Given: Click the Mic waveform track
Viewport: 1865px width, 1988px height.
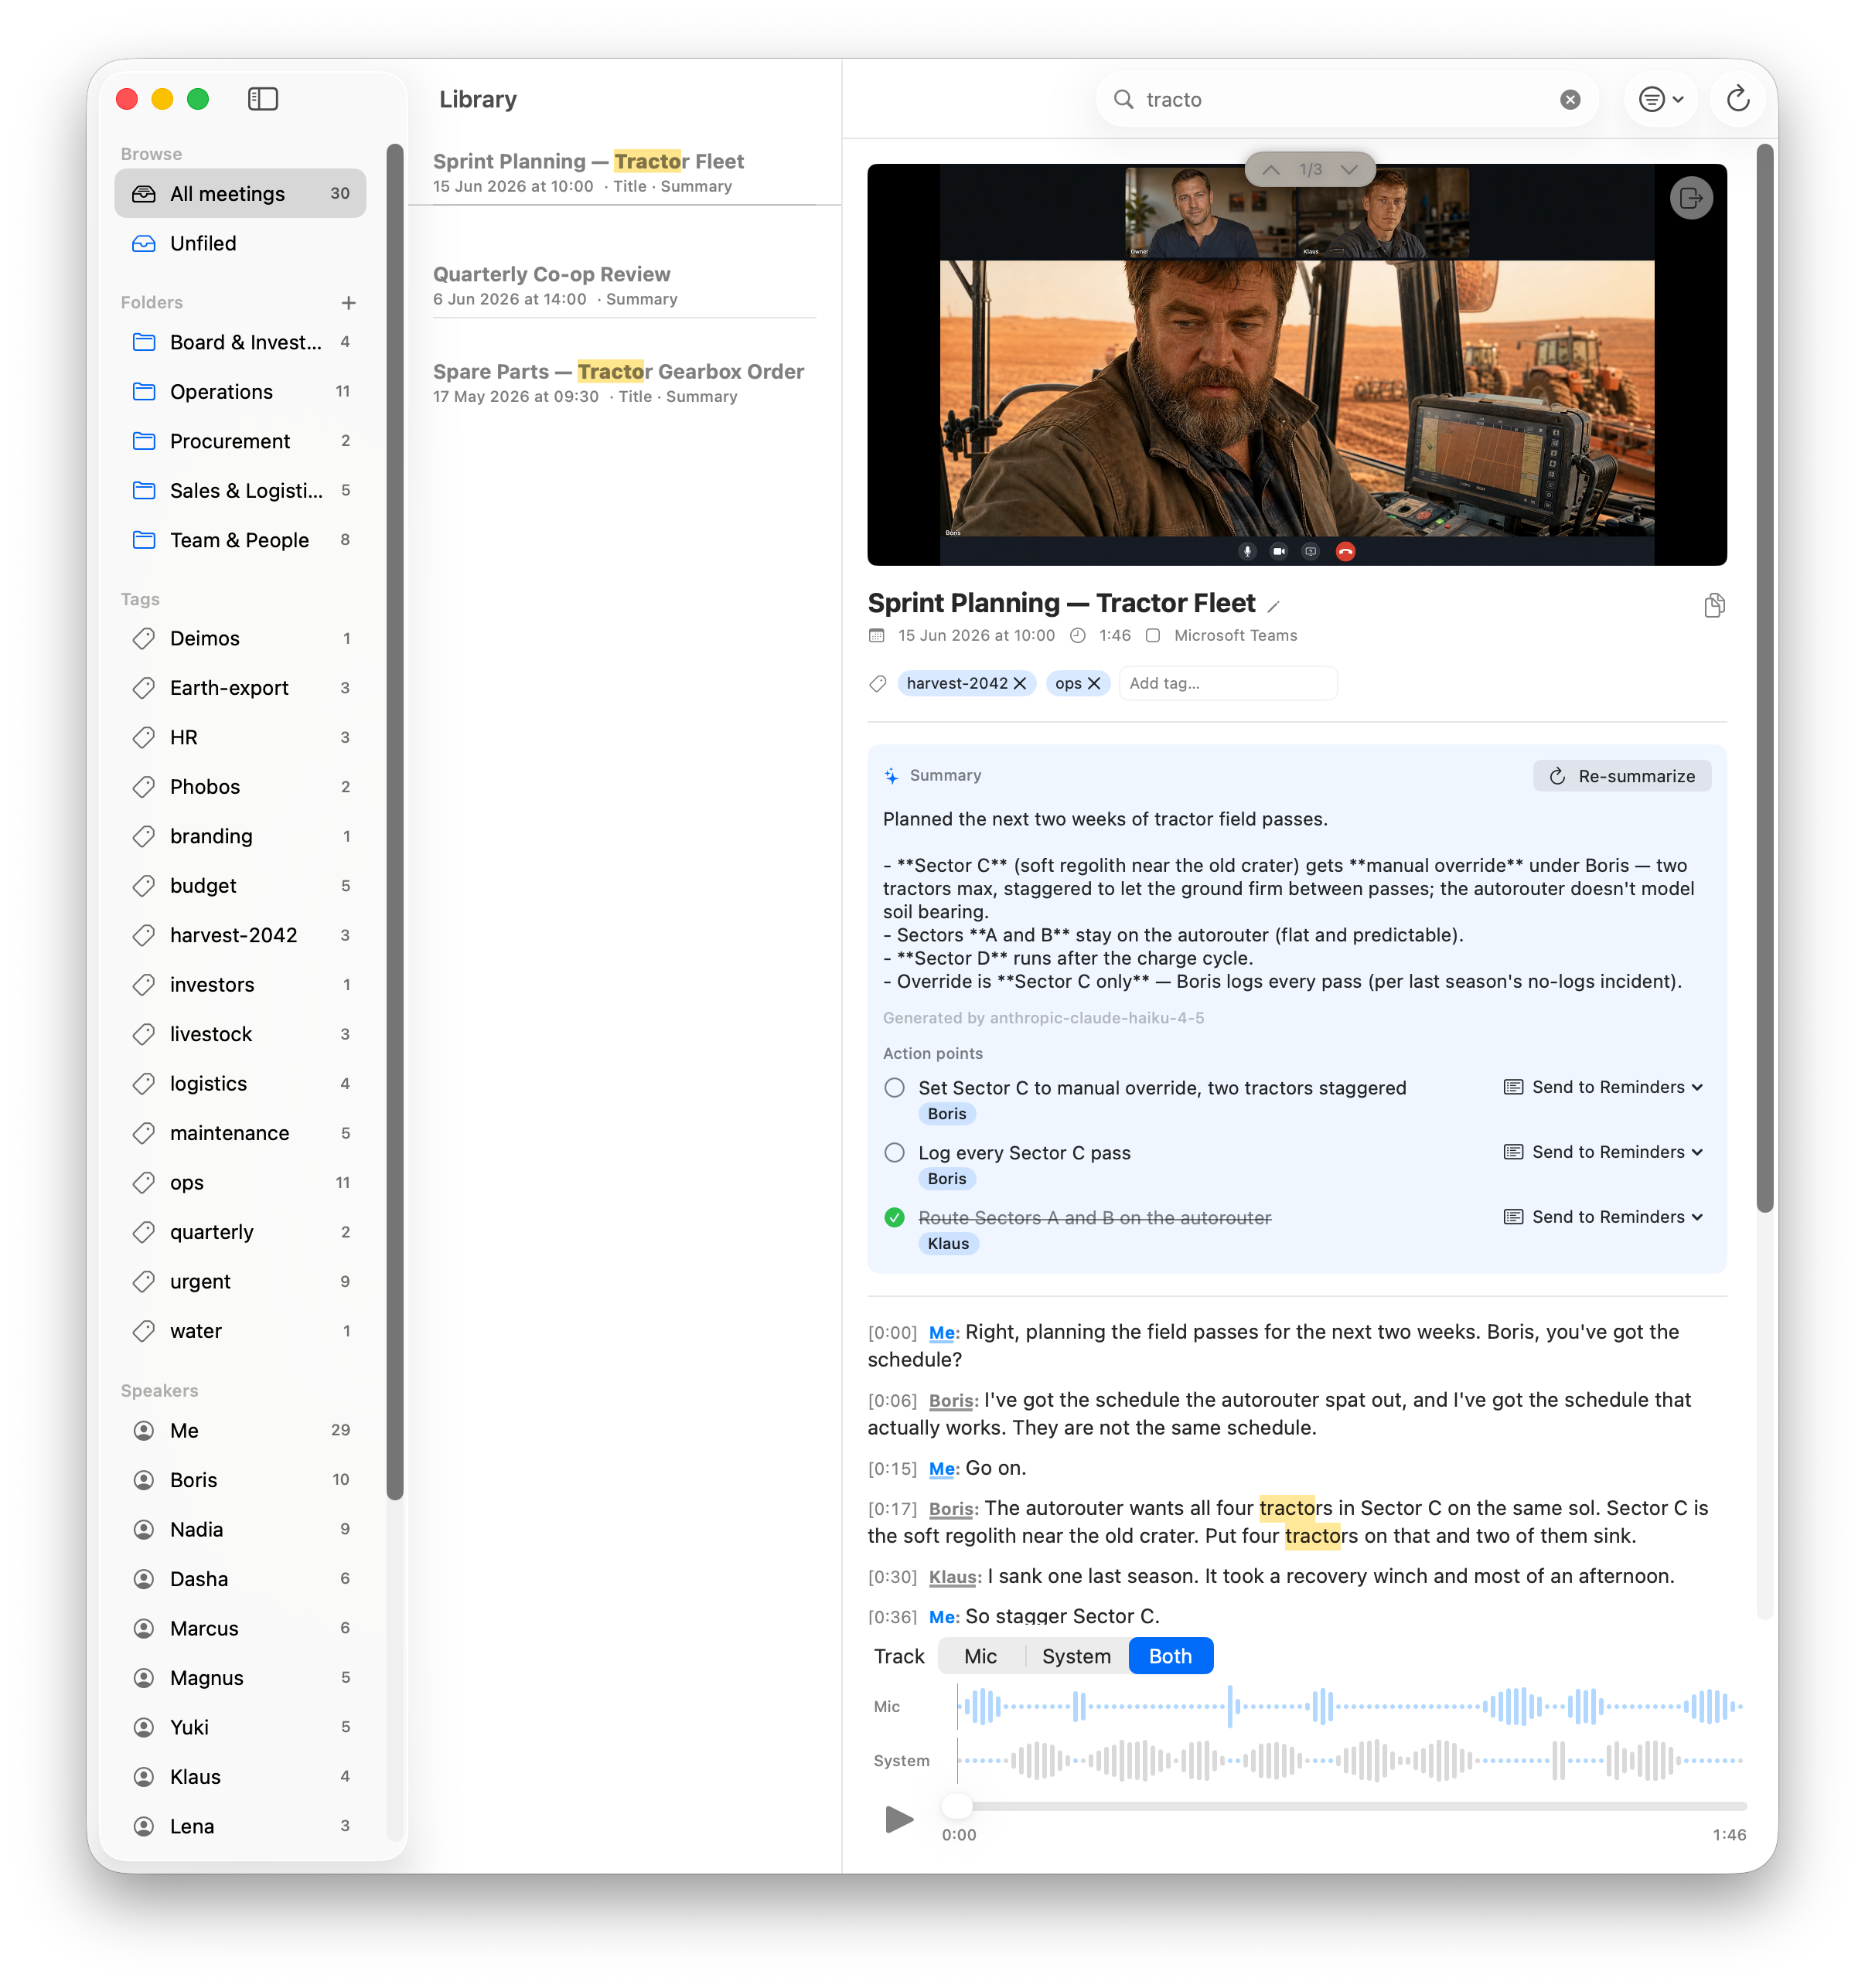Looking at the screenshot, I should pyautogui.click(x=1350, y=1706).
